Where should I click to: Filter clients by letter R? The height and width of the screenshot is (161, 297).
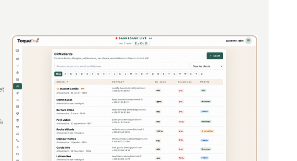coord(158,74)
